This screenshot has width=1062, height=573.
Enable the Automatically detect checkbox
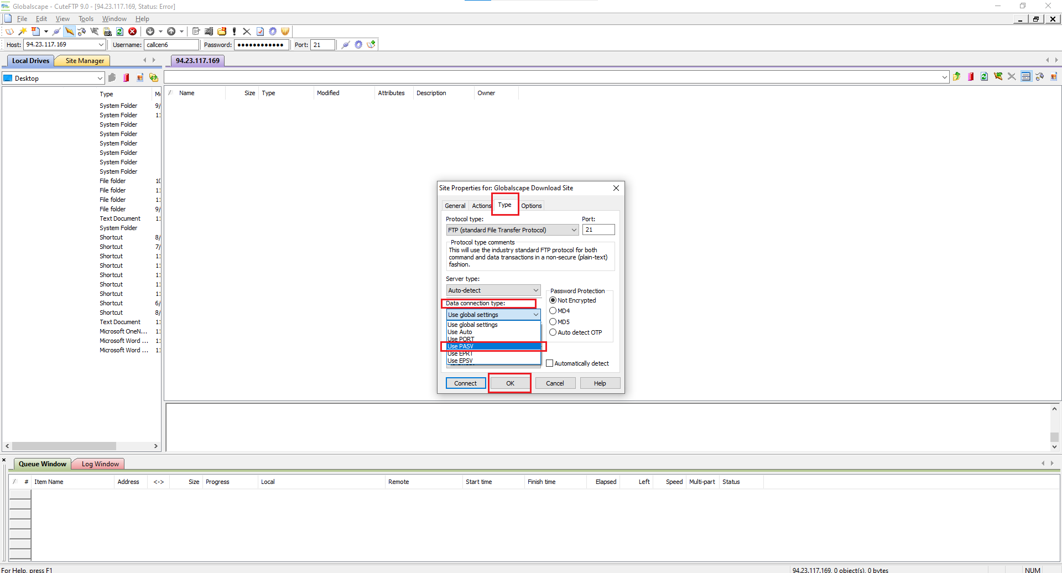click(x=550, y=363)
